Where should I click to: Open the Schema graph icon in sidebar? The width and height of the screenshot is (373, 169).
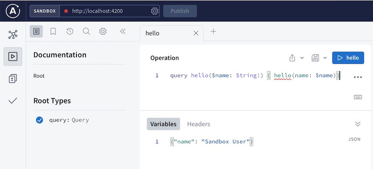click(x=13, y=35)
